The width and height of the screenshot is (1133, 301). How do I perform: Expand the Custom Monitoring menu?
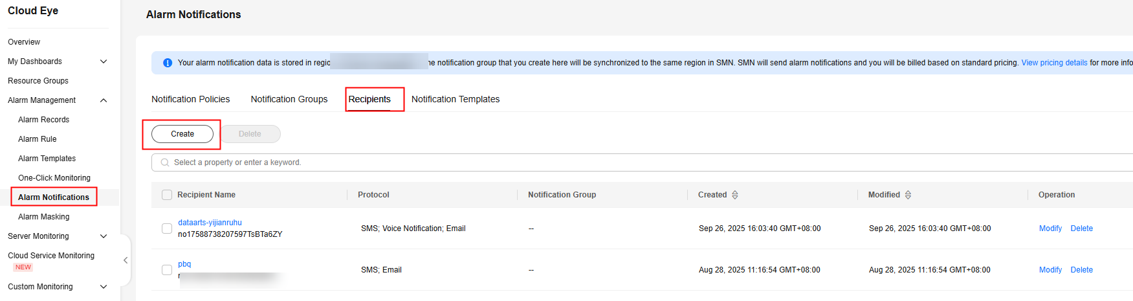pos(104,287)
